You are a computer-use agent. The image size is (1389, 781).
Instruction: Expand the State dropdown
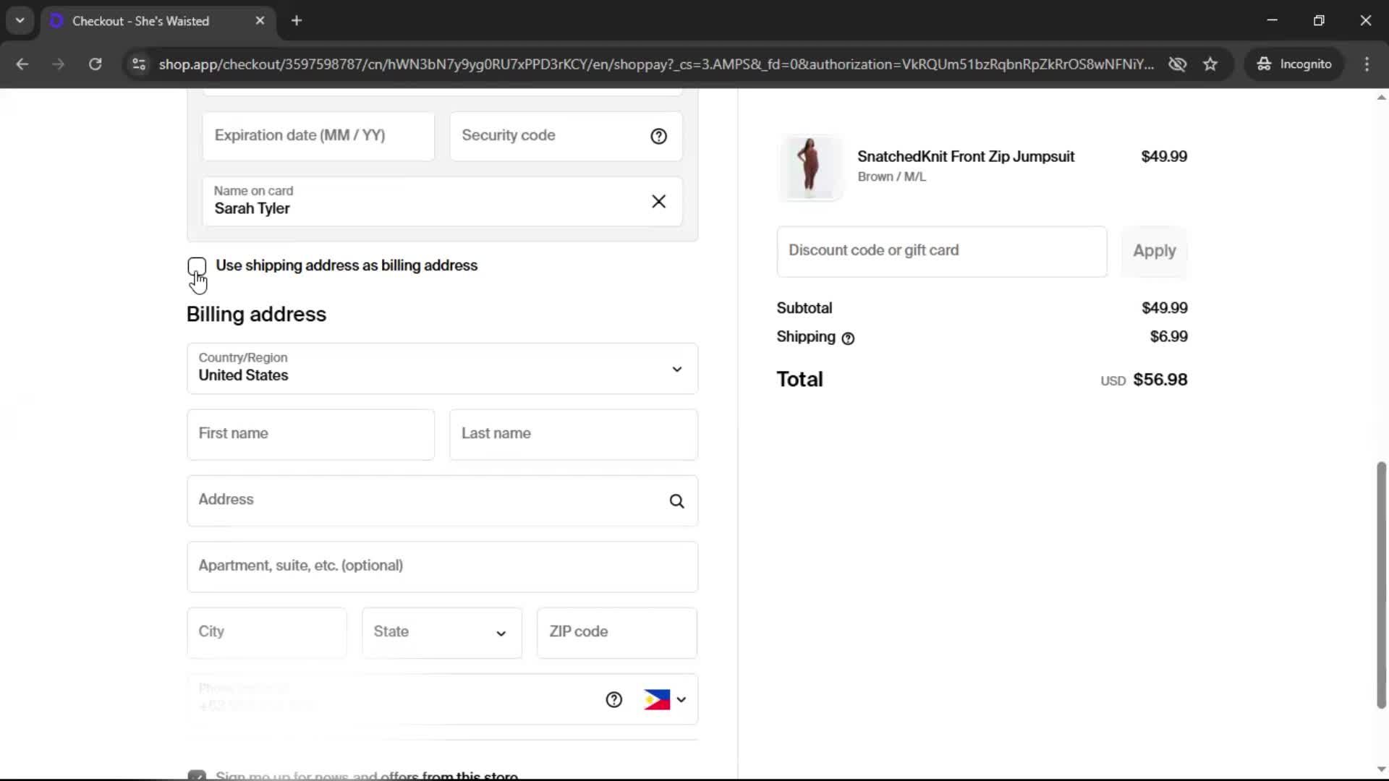tap(441, 633)
